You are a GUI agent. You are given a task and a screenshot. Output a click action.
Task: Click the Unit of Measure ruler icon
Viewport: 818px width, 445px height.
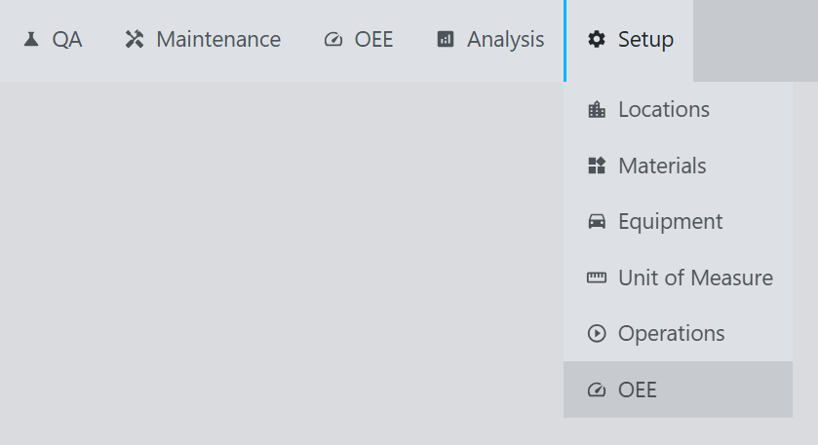pos(597,278)
